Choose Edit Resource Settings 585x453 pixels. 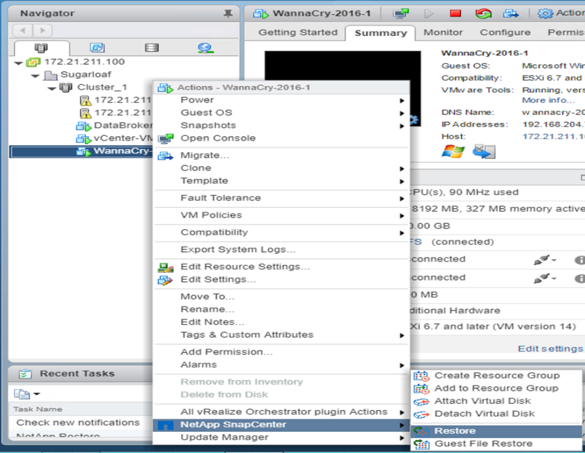click(x=282, y=266)
